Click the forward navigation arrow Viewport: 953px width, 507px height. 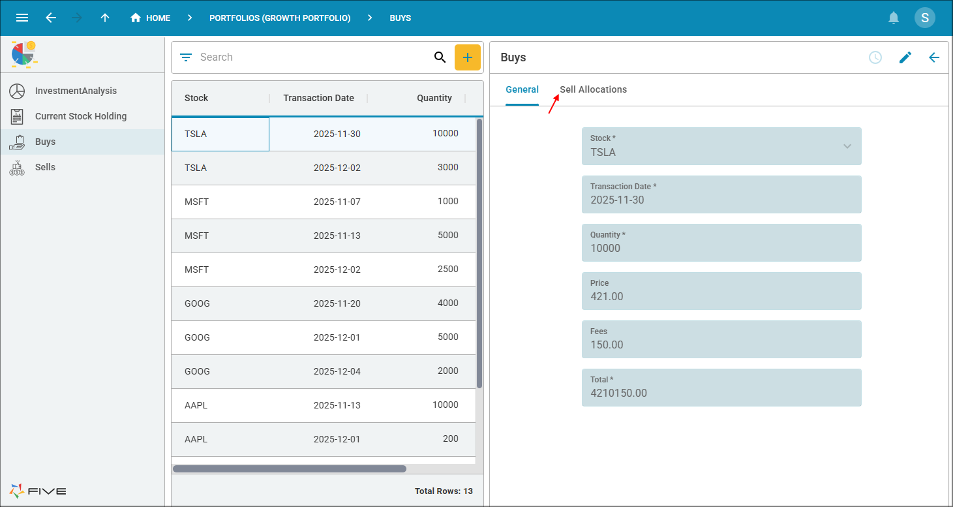pos(77,18)
